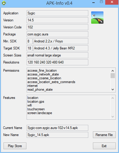119x153 pixels.
Task: Select read_phone_state permission
Action: tap(40, 90)
